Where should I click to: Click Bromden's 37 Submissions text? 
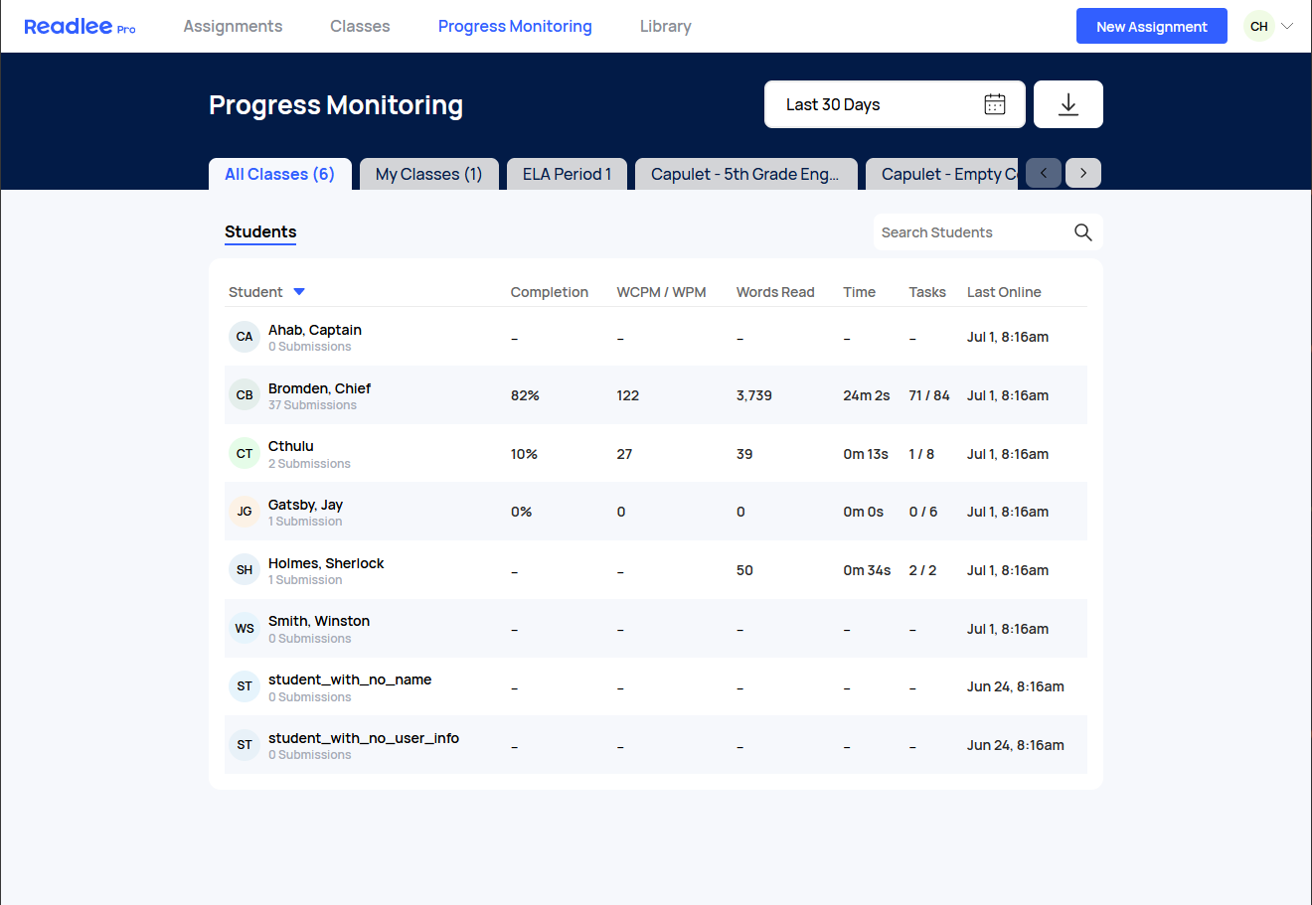click(x=312, y=405)
